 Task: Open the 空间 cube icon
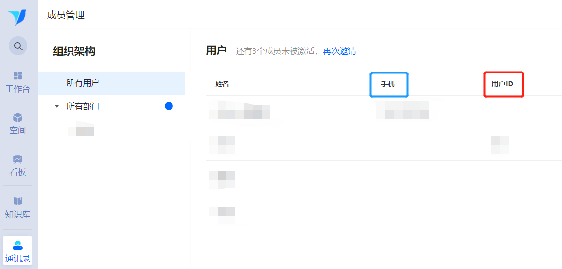pos(18,123)
